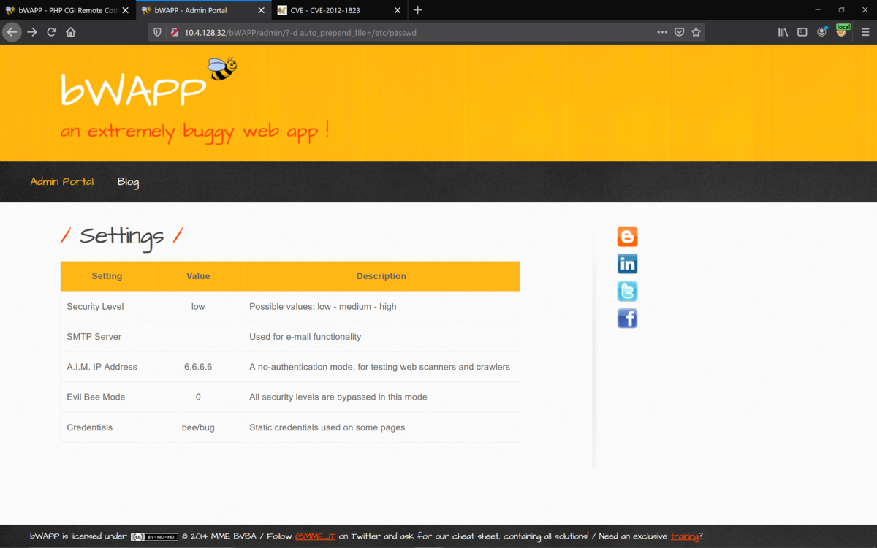This screenshot has width=877, height=548.
Task: Select the Security Level setting cell
Action: click(107, 306)
